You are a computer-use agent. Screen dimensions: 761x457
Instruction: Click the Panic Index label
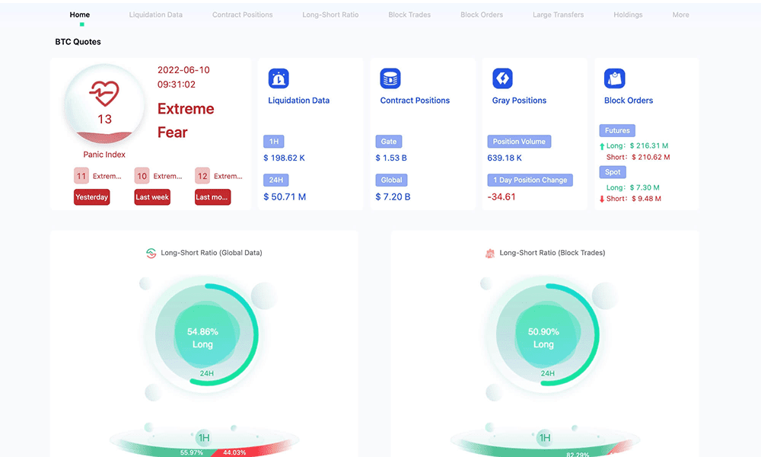(104, 155)
